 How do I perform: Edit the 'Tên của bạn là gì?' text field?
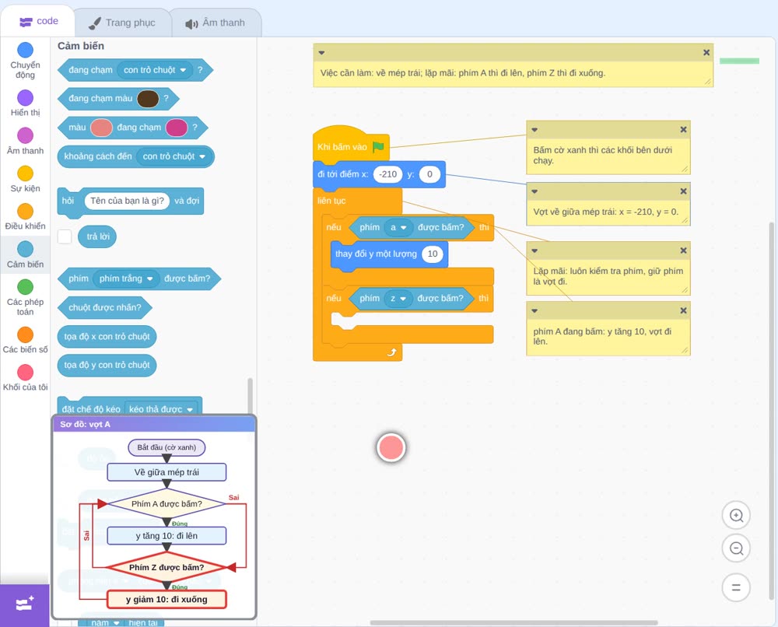click(127, 201)
